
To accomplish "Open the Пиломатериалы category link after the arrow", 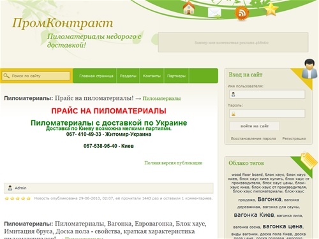I will pyautogui.click(x=161, y=99).
